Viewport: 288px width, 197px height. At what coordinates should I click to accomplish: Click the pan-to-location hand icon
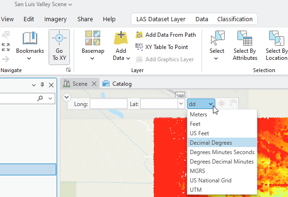coord(233,104)
